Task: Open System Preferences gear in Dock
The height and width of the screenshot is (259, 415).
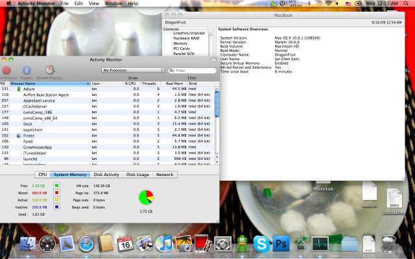Action: [222, 244]
